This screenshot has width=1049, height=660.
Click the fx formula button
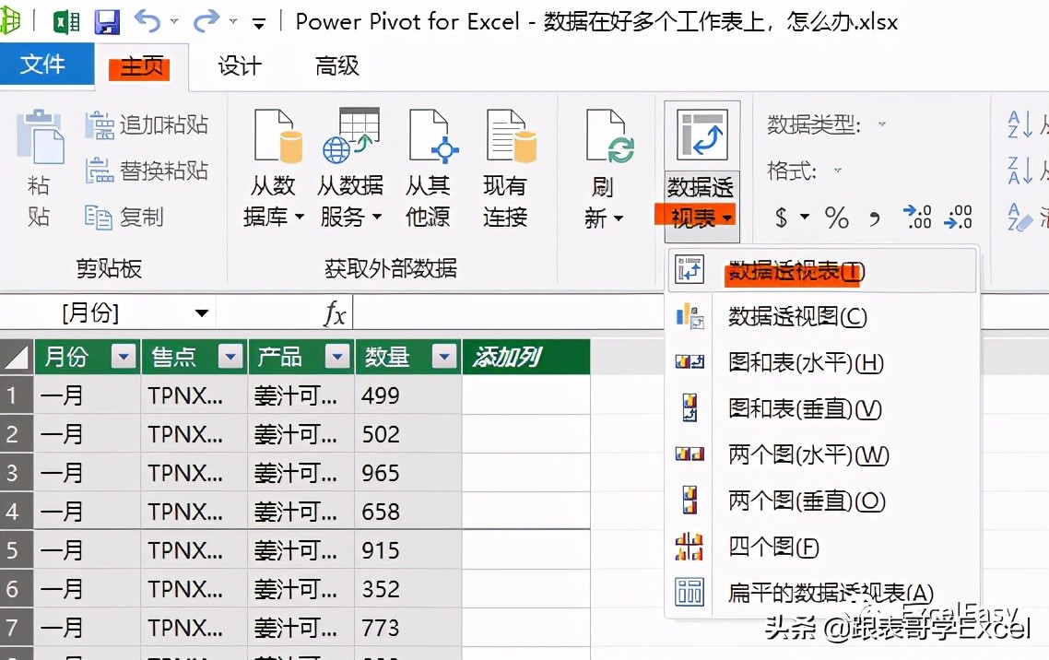click(x=335, y=313)
